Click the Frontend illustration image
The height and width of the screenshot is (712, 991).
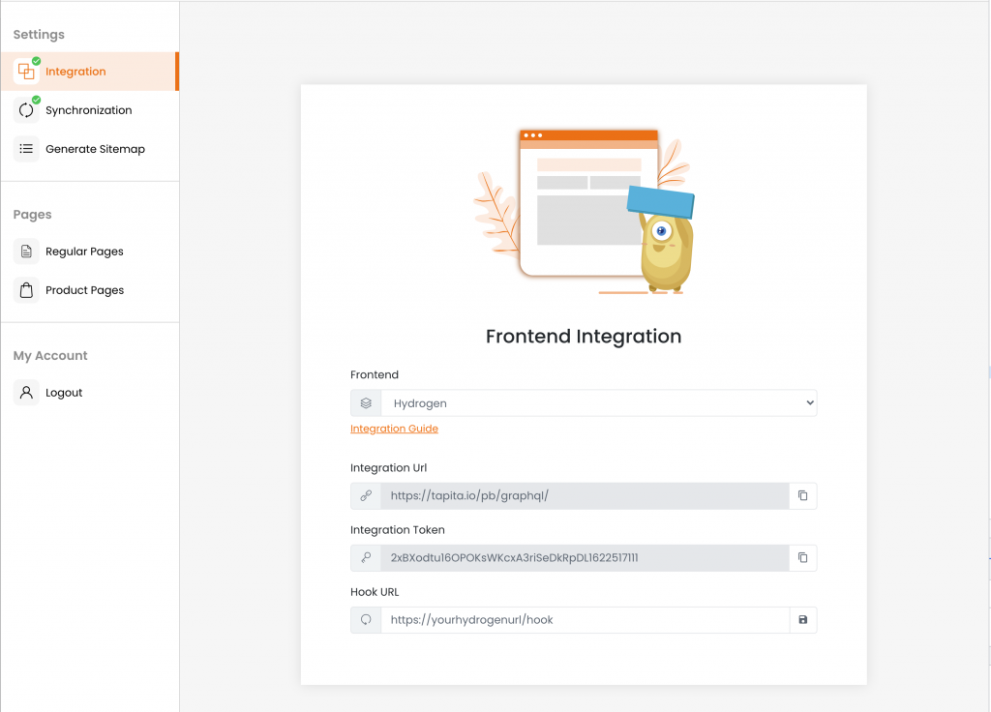tap(584, 212)
